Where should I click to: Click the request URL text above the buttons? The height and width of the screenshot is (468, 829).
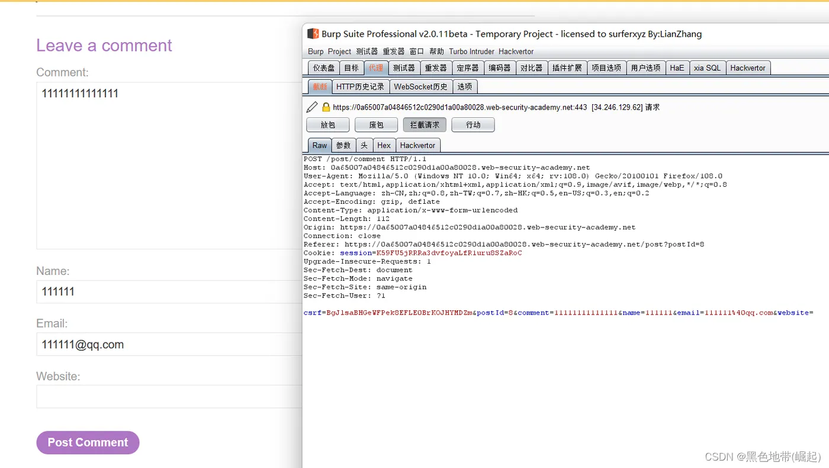(460, 107)
